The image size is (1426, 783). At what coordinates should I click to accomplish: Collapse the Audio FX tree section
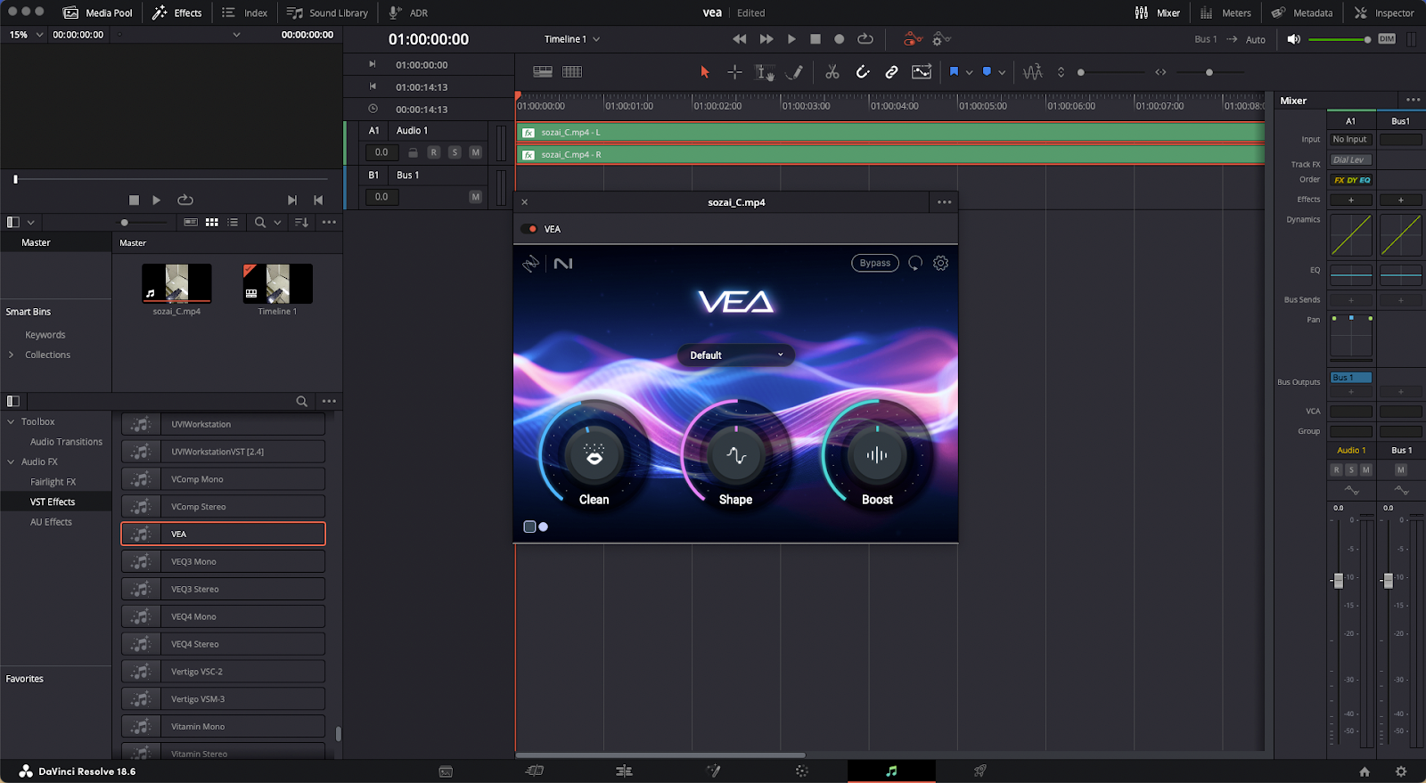11,462
